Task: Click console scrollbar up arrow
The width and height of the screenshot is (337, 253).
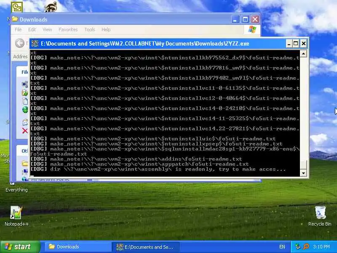Action: (303, 54)
